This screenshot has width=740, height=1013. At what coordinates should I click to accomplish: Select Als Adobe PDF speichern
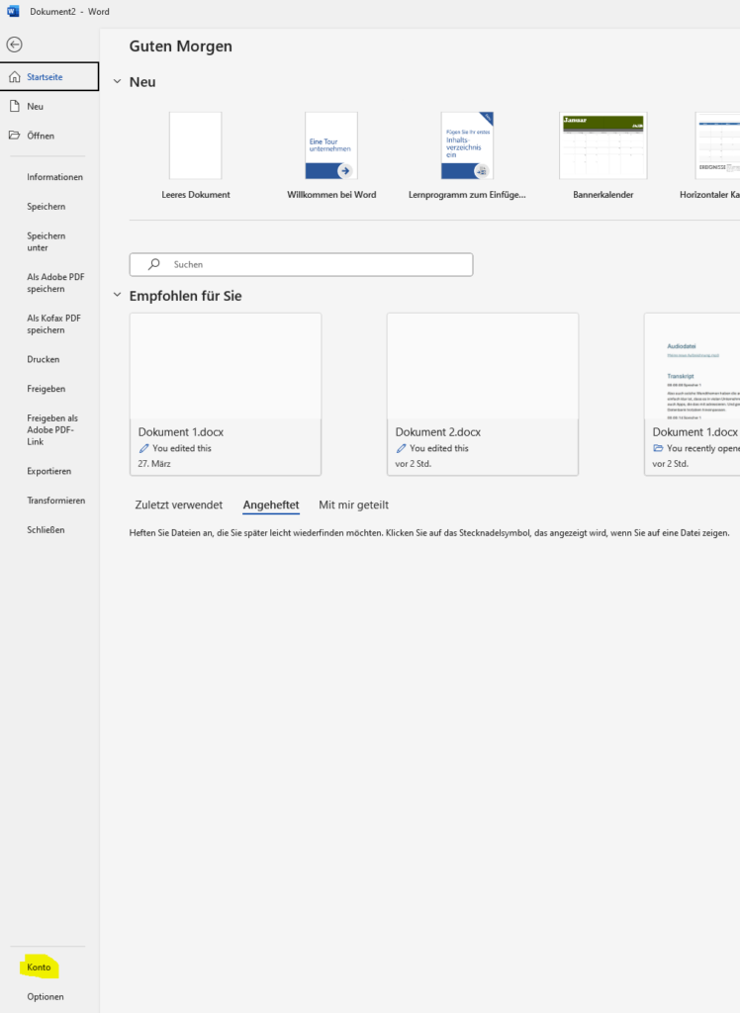(55, 283)
